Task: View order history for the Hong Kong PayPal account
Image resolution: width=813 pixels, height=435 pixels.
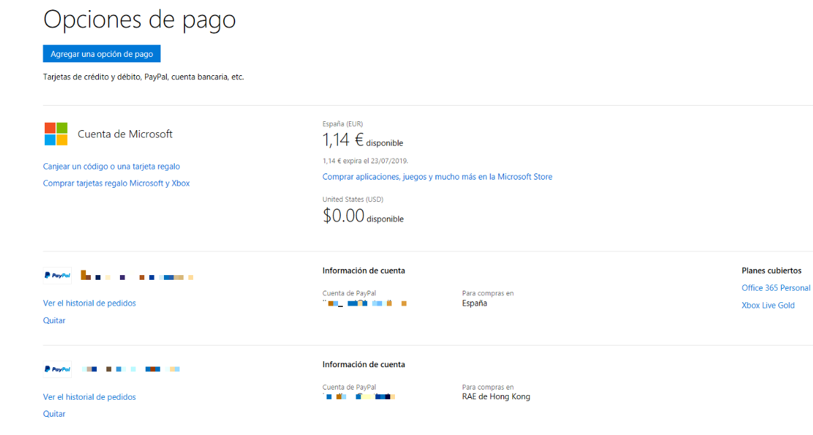Action: click(89, 397)
